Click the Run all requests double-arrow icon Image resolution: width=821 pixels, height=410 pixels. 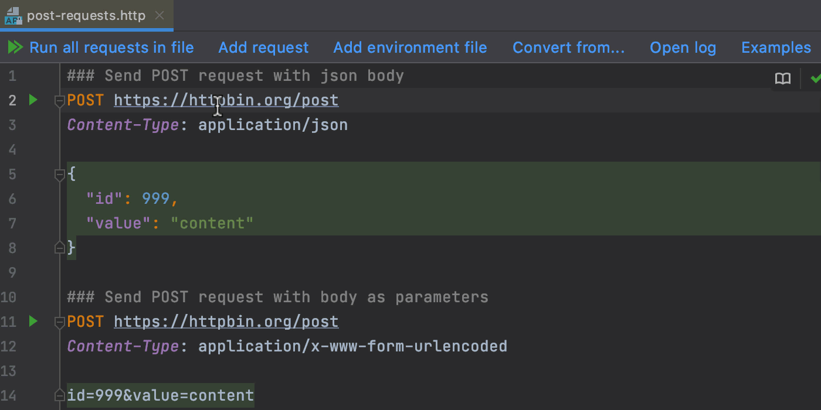coord(15,47)
